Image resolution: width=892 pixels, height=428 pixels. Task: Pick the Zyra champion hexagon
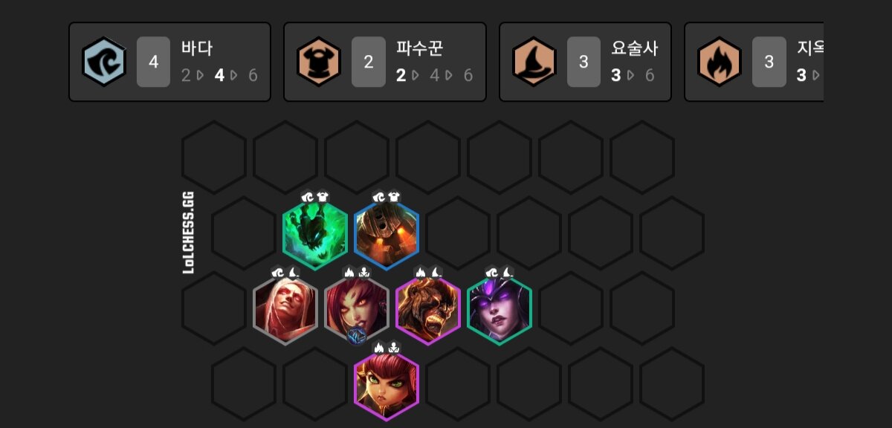point(357,311)
